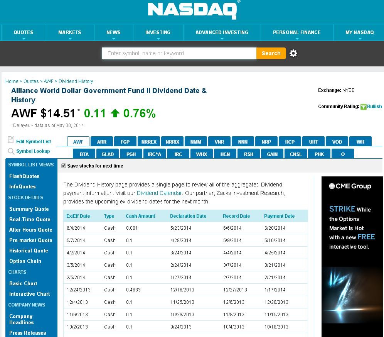The image size is (384, 337).
Task: Click the 0.081 cash amount cell
Action: click(x=132, y=228)
